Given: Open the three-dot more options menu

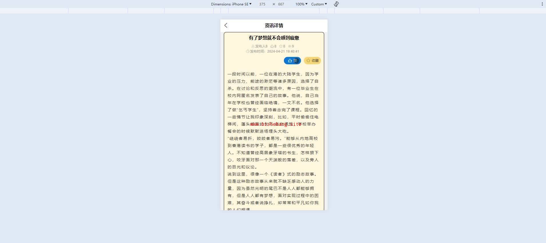Looking at the screenshot, I should coord(542,4).
